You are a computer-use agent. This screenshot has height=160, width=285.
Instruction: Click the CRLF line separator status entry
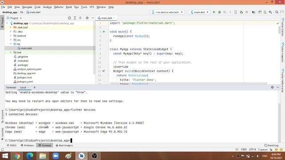point(244,150)
